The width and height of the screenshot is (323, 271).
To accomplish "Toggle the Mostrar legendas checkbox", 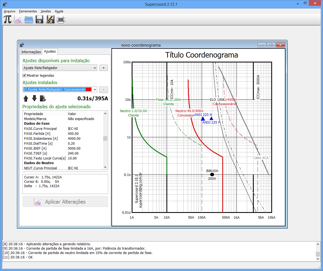I will [24, 75].
